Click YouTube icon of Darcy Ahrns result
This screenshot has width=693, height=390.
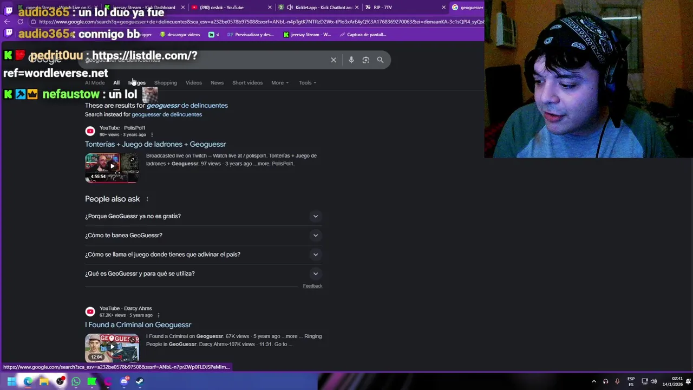click(90, 311)
